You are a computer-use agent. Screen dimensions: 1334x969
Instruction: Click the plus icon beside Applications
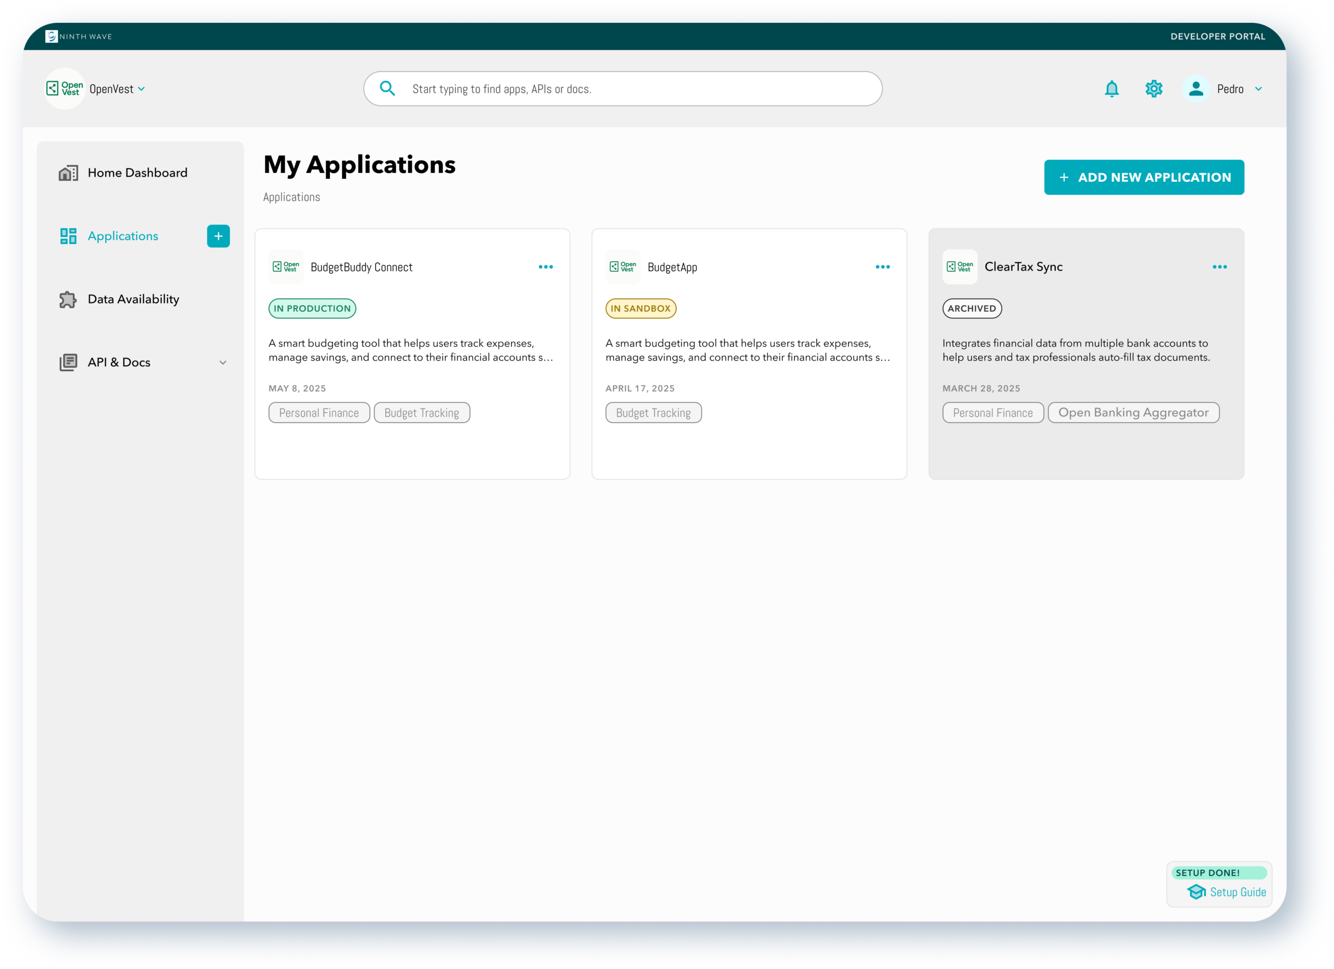point(218,236)
